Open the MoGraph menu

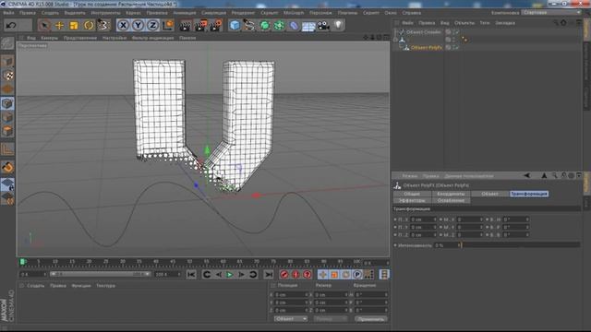[x=294, y=12]
